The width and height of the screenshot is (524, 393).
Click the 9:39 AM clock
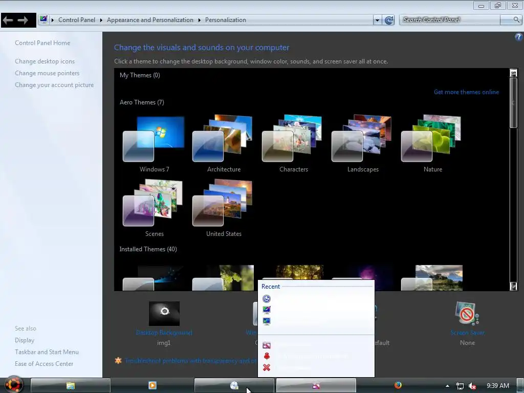click(x=497, y=386)
